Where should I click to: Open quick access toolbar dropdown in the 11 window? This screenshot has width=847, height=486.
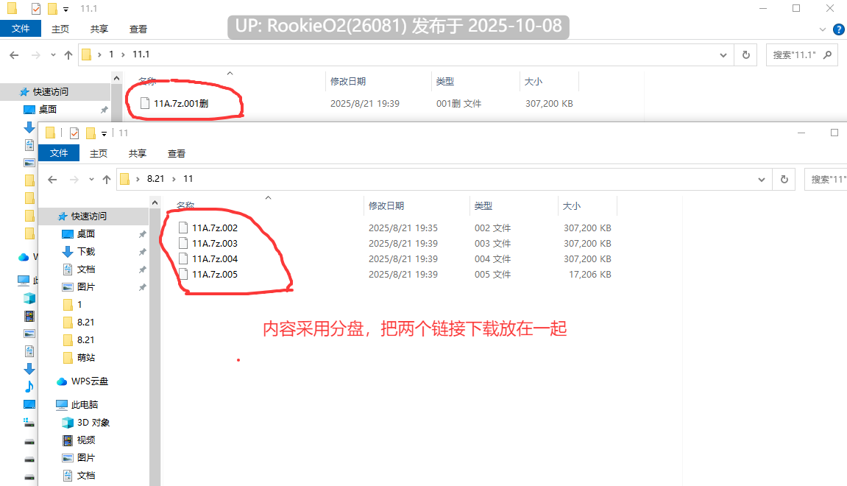(104, 133)
